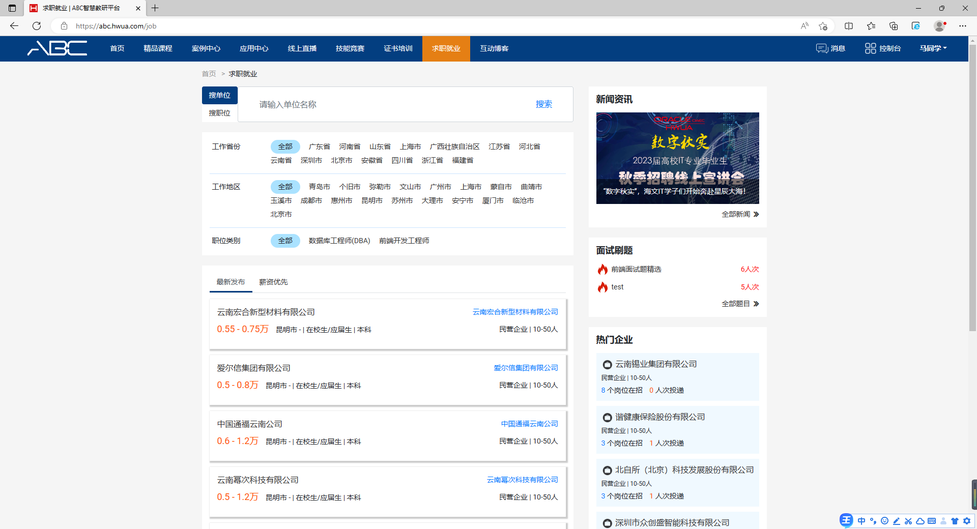Select 云南省 province filter
The height and width of the screenshot is (529, 977).
click(281, 160)
